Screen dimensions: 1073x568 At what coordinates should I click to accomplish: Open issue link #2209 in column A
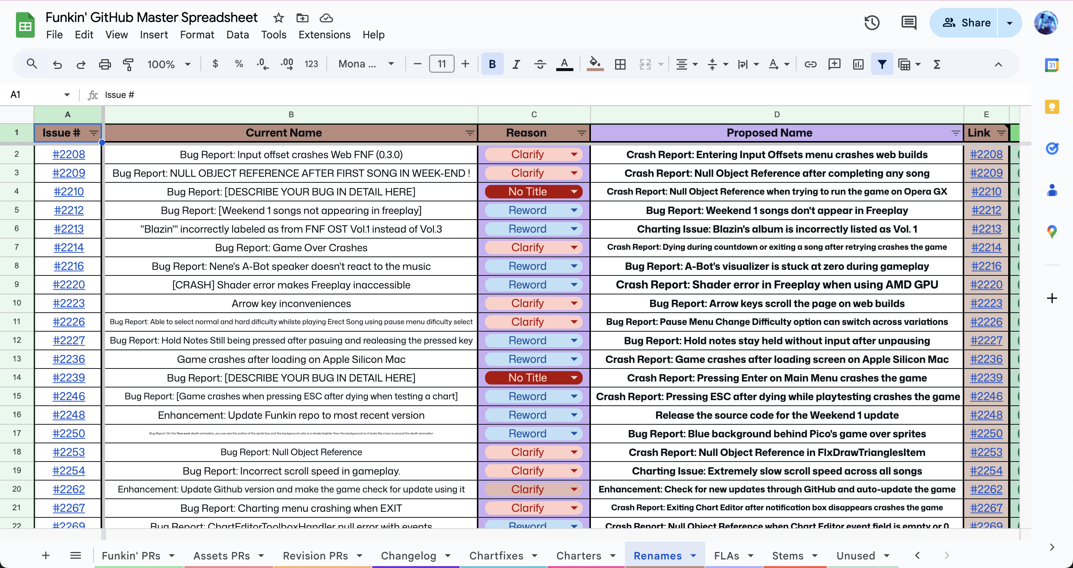(68, 173)
